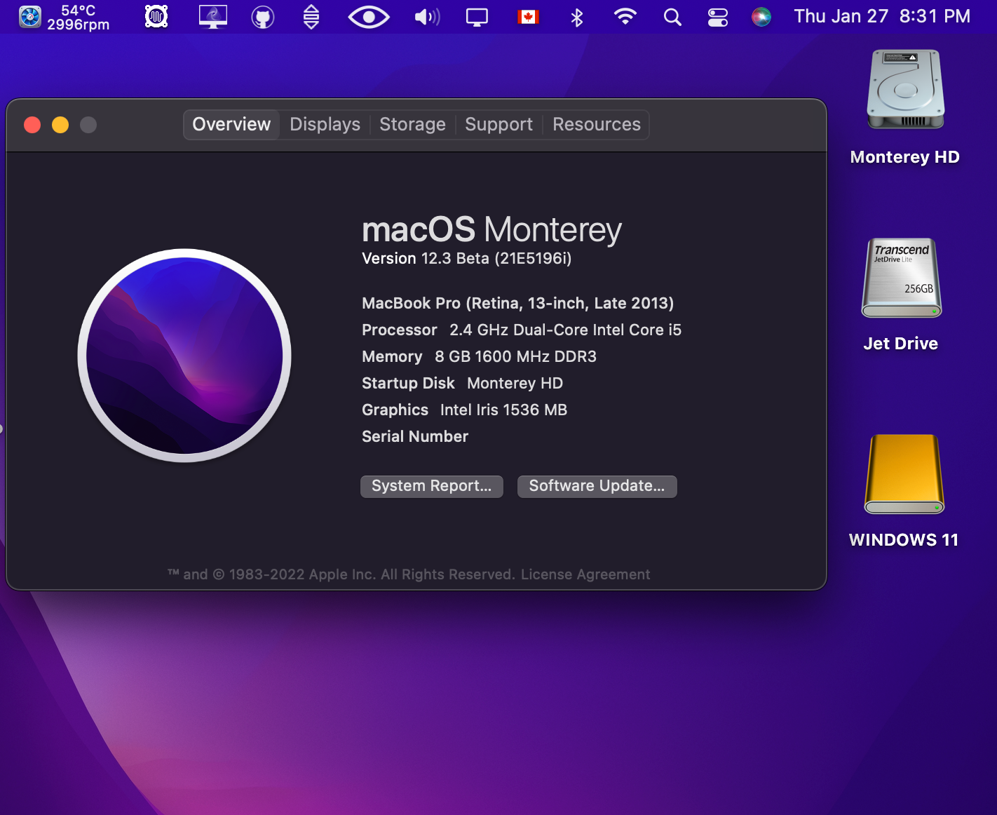Image resolution: width=997 pixels, height=815 pixels.
Task: Select the WINDOWS 11 yellow drive icon
Action: tap(904, 475)
